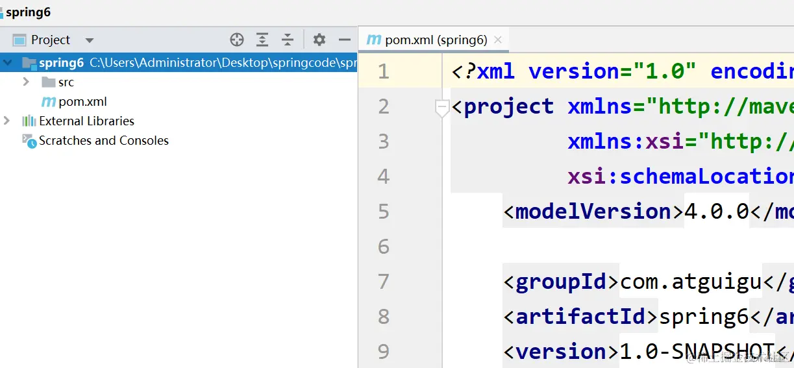Collapse the spring6 root node chevron

coord(7,63)
